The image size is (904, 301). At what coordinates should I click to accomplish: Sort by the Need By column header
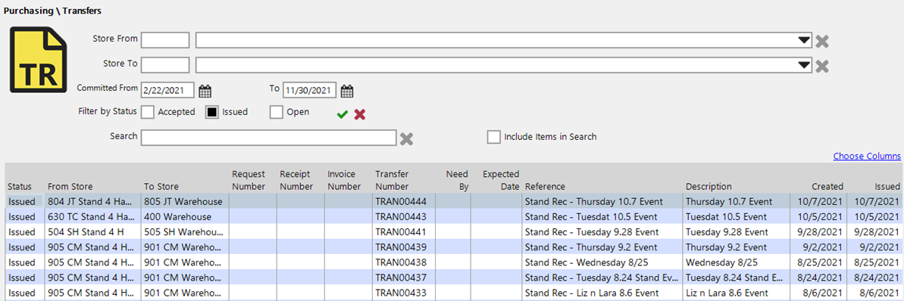[x=457, y=180]
